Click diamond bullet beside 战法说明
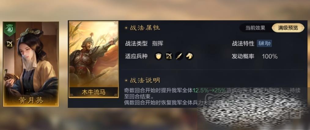 [x=126, y=80]
